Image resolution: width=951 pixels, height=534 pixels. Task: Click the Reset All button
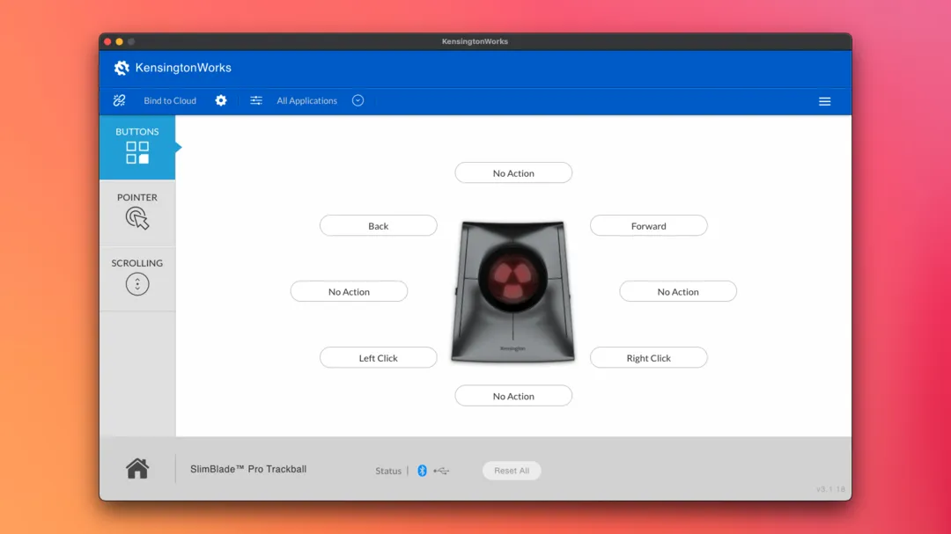(x=512, y=471)
